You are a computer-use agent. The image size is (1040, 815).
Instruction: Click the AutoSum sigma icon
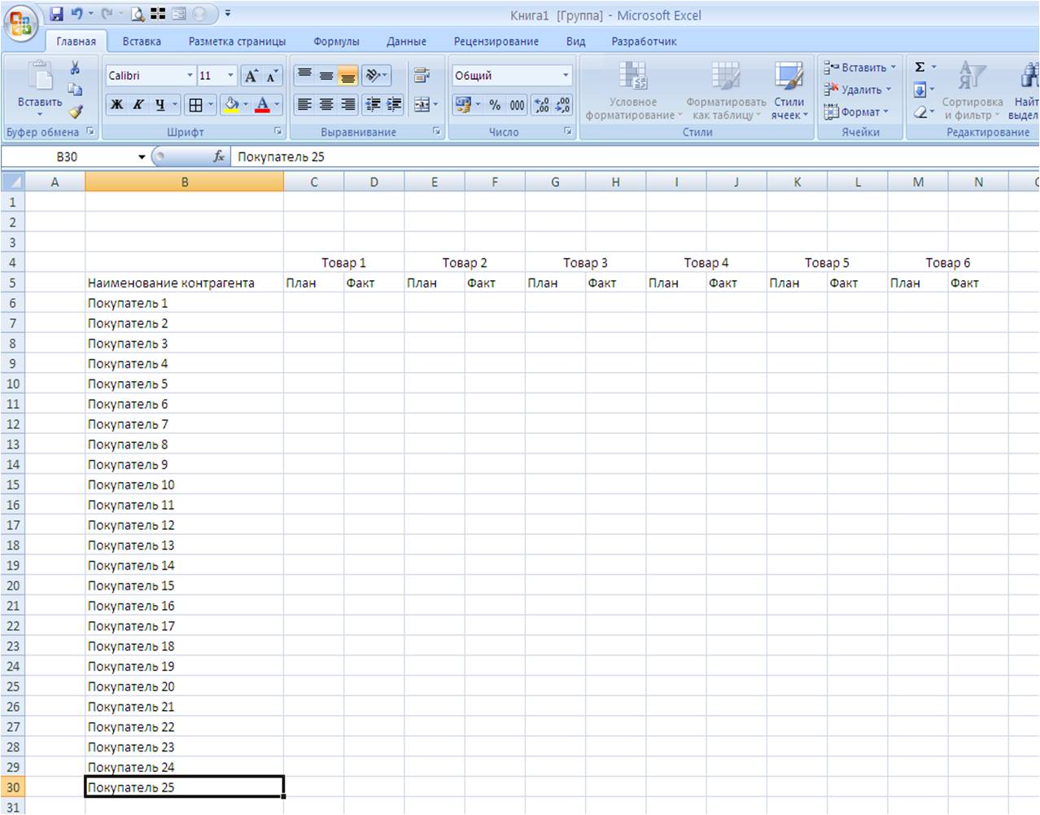coord(920,68)
